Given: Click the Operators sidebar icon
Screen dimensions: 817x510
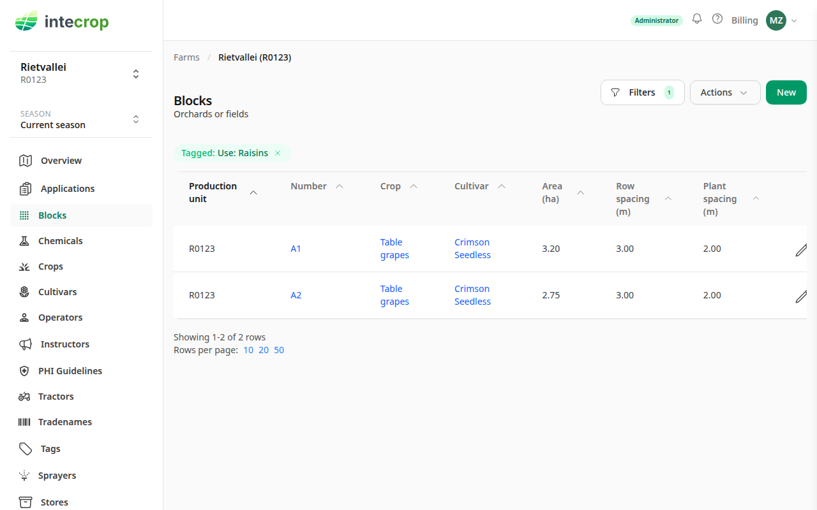Looking at the screenshot, I should tap(24, 317).
